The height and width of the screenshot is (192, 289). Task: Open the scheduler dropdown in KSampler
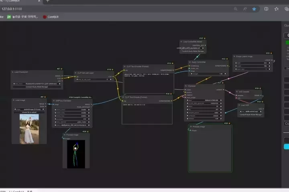[x=204, y=116]
